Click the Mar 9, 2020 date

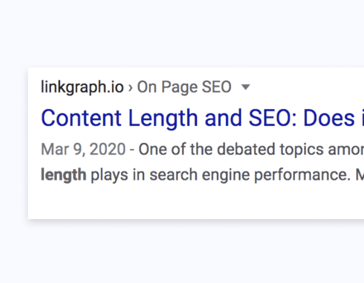(83, 150)
